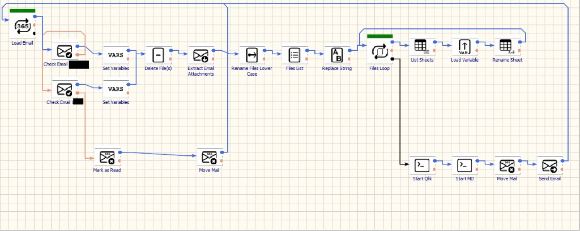Viewport: 580px width, 231px height.
Task: Click the Rename Sheet label
Action: (507, 60)
